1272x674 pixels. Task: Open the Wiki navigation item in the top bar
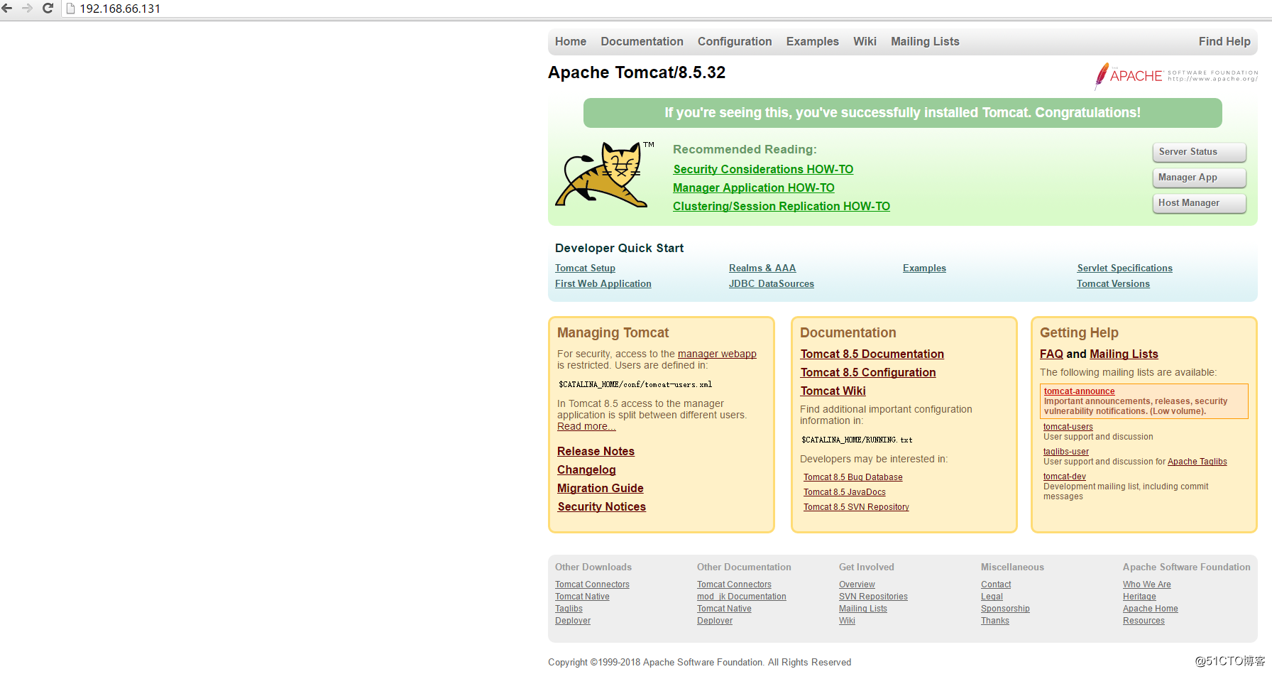tap(865, 42)
